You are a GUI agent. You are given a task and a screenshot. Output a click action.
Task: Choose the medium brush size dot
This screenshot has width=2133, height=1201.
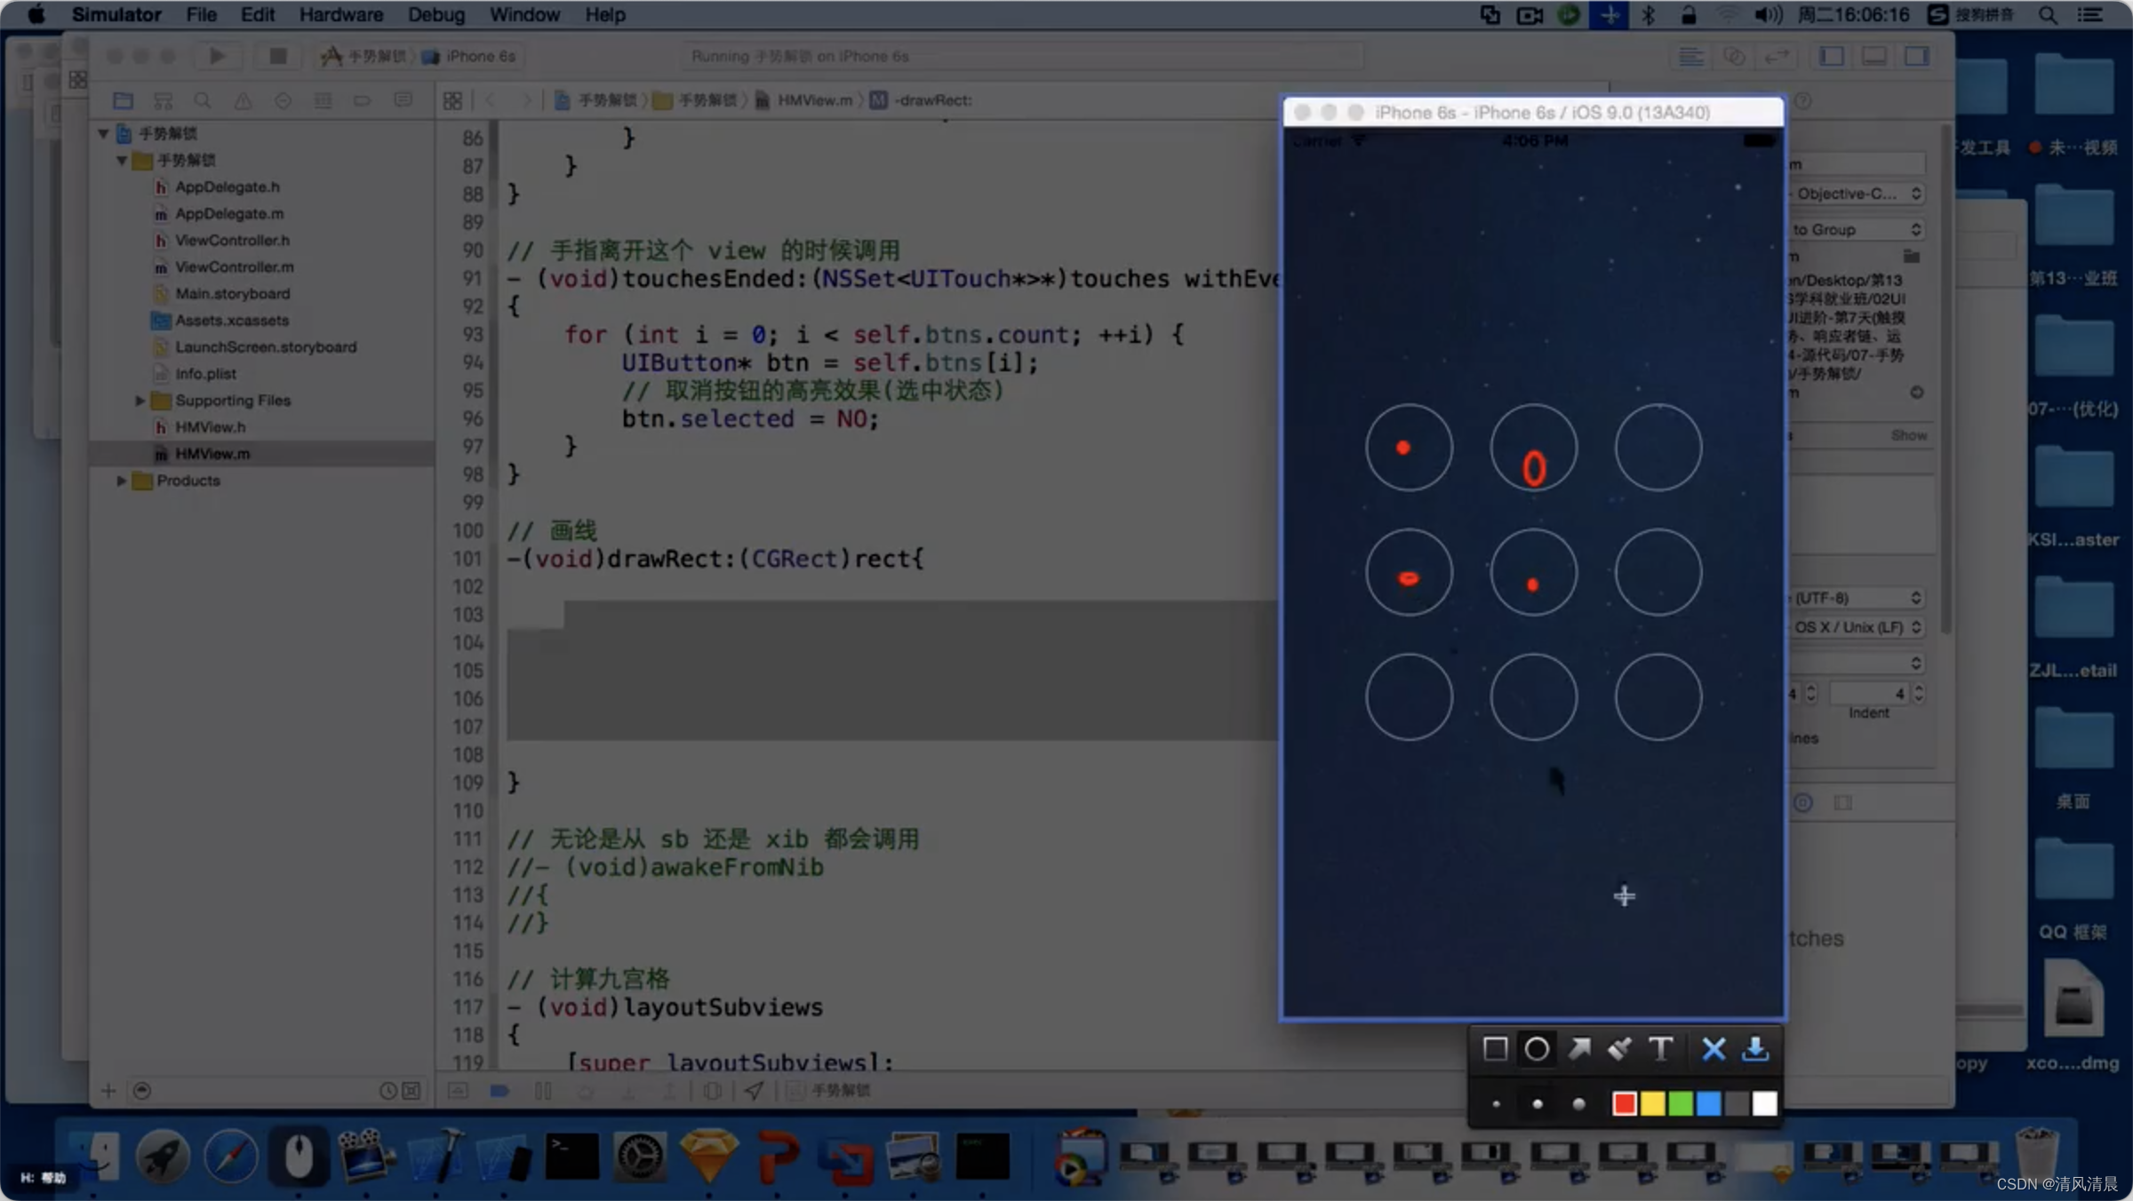[x=1538, y=1104]
